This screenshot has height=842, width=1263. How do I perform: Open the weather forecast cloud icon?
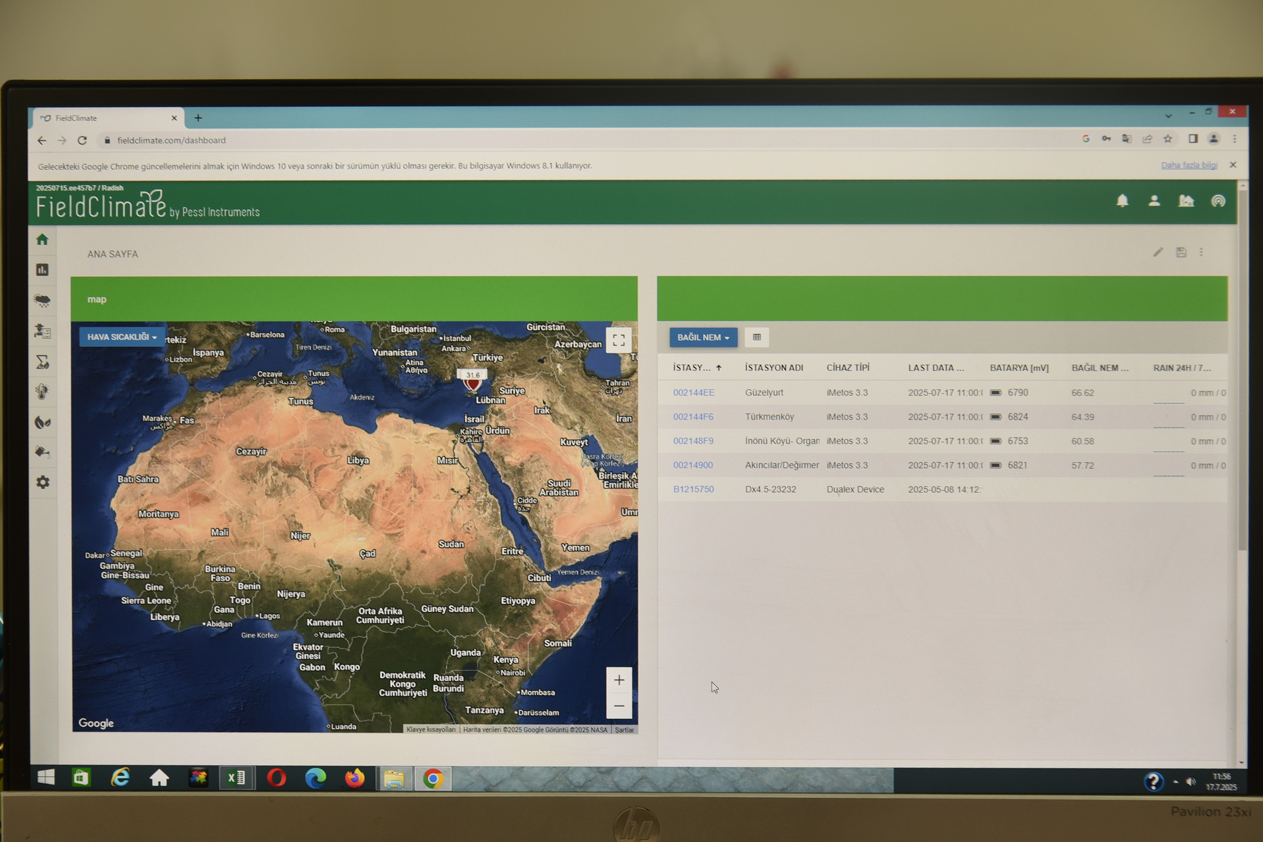[42, 300]
